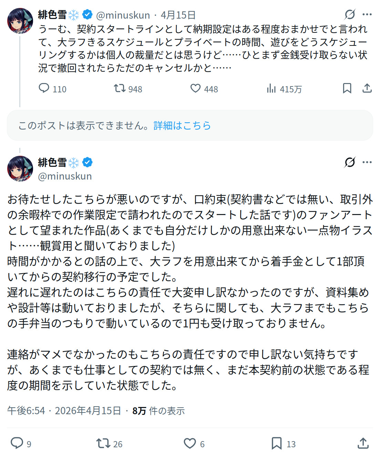The width and height of the screenshot is (379, 459).
Task: Like the first post with 448 likes
Action: 196,89
